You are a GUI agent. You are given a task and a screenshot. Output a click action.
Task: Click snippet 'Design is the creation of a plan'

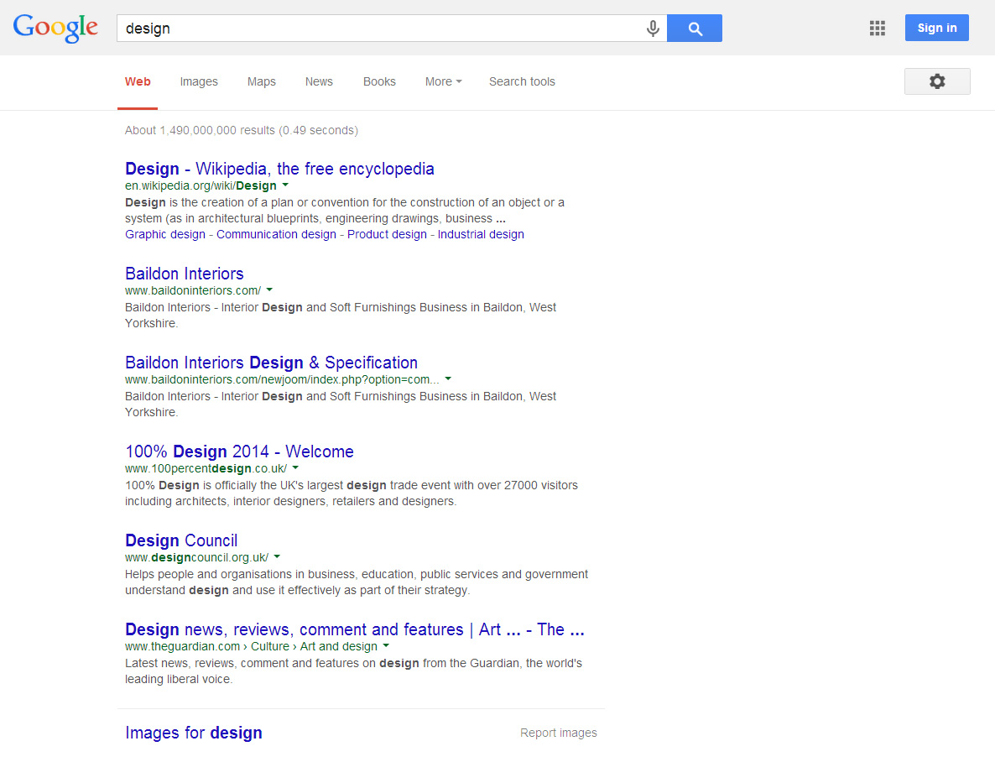pos(345,210)
